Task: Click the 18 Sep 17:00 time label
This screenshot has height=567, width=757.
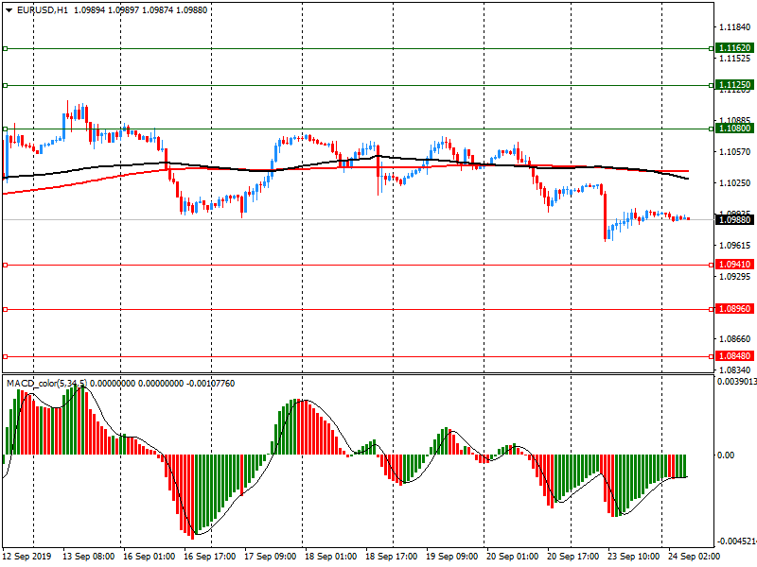Action: pos(391,557)
